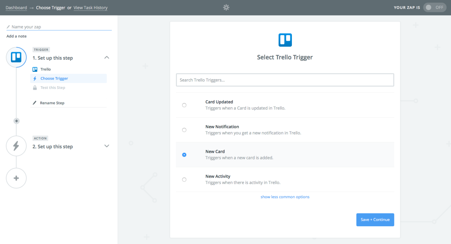Click show less common options link

(285, 197)
